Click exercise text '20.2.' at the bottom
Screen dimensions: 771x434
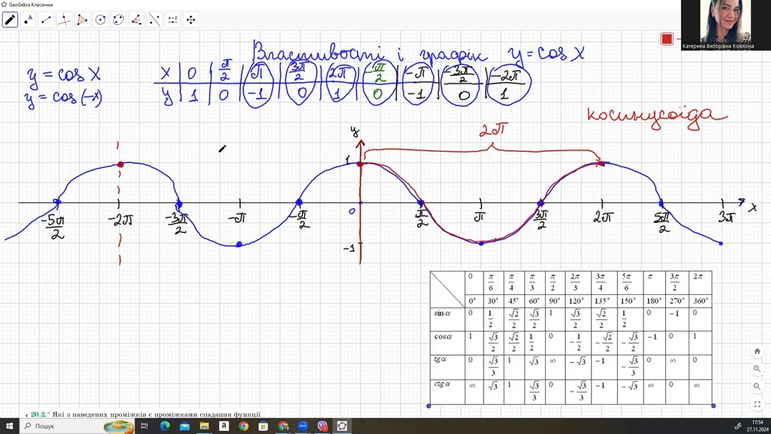40,415
